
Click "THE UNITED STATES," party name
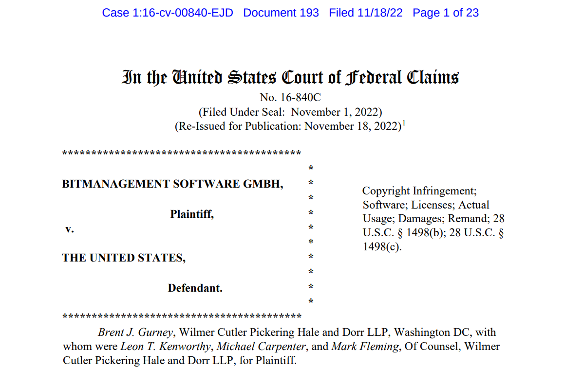coord(124,258)
